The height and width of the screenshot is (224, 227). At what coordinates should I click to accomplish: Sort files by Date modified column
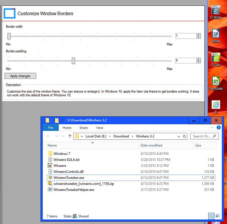point(166,145)
